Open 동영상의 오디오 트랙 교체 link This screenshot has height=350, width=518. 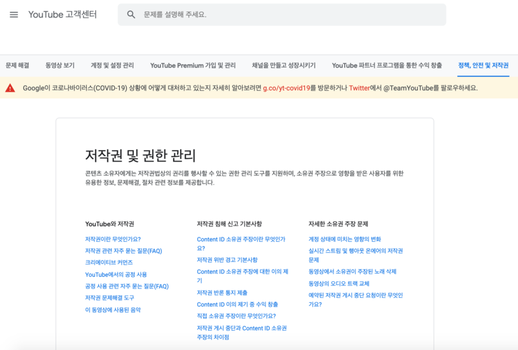coord(339,283)
